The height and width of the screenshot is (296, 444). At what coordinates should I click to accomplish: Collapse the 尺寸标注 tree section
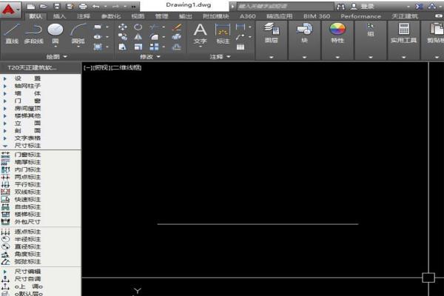click(5, 146)
